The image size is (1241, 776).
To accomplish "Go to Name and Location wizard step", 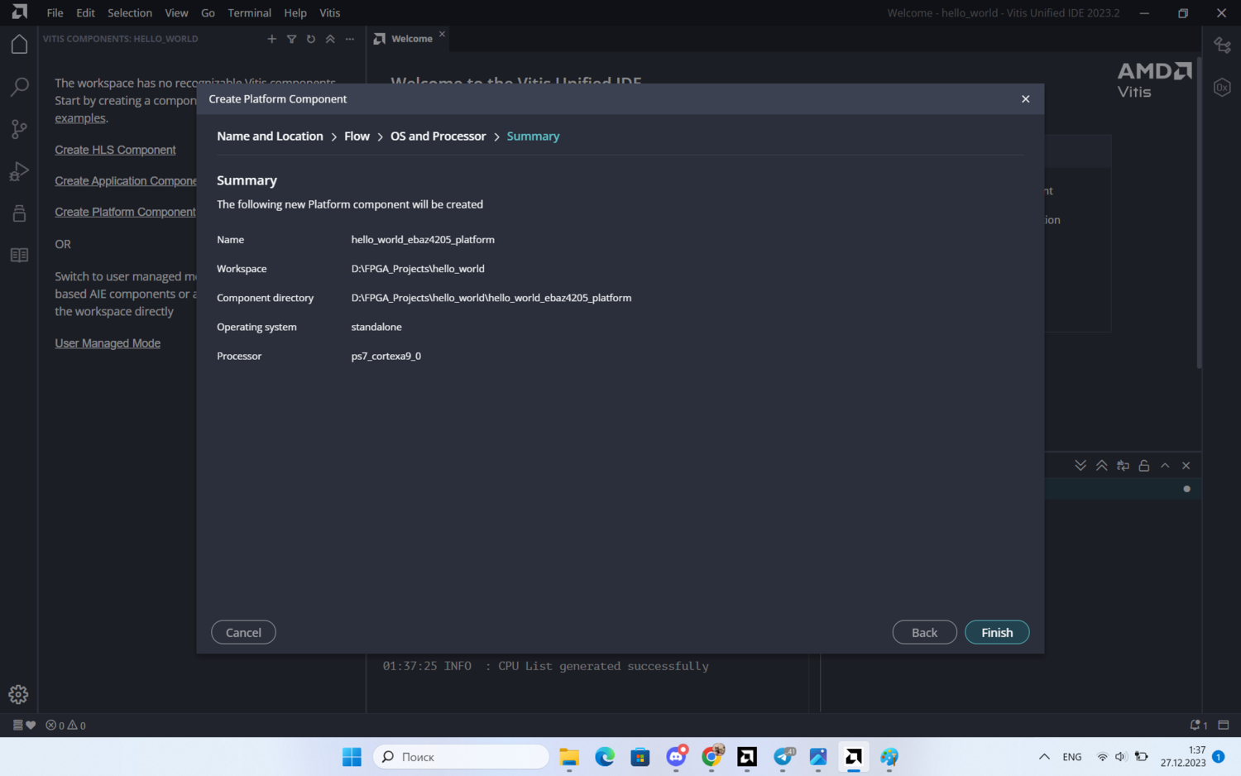I will point(270,137).
